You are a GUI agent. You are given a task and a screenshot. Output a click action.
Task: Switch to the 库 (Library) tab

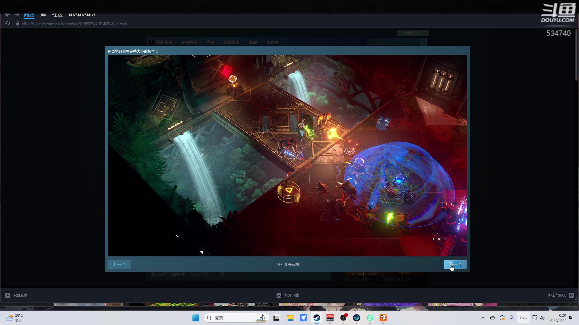click(43, 15)
